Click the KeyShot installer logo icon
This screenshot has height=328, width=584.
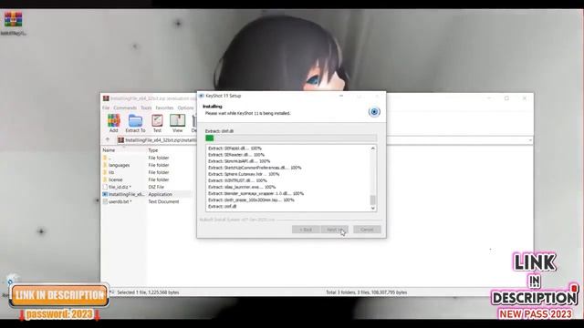click(374, 111)
